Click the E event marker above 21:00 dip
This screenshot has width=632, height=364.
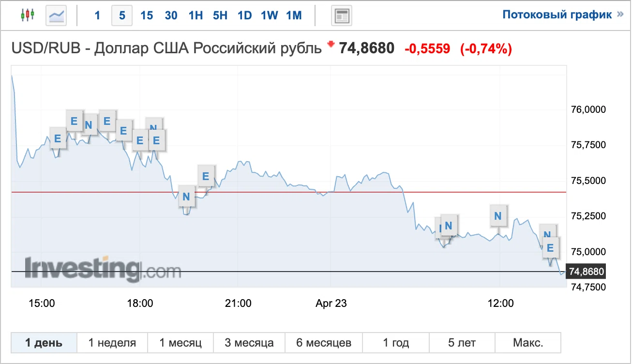(x=206, y=176)
